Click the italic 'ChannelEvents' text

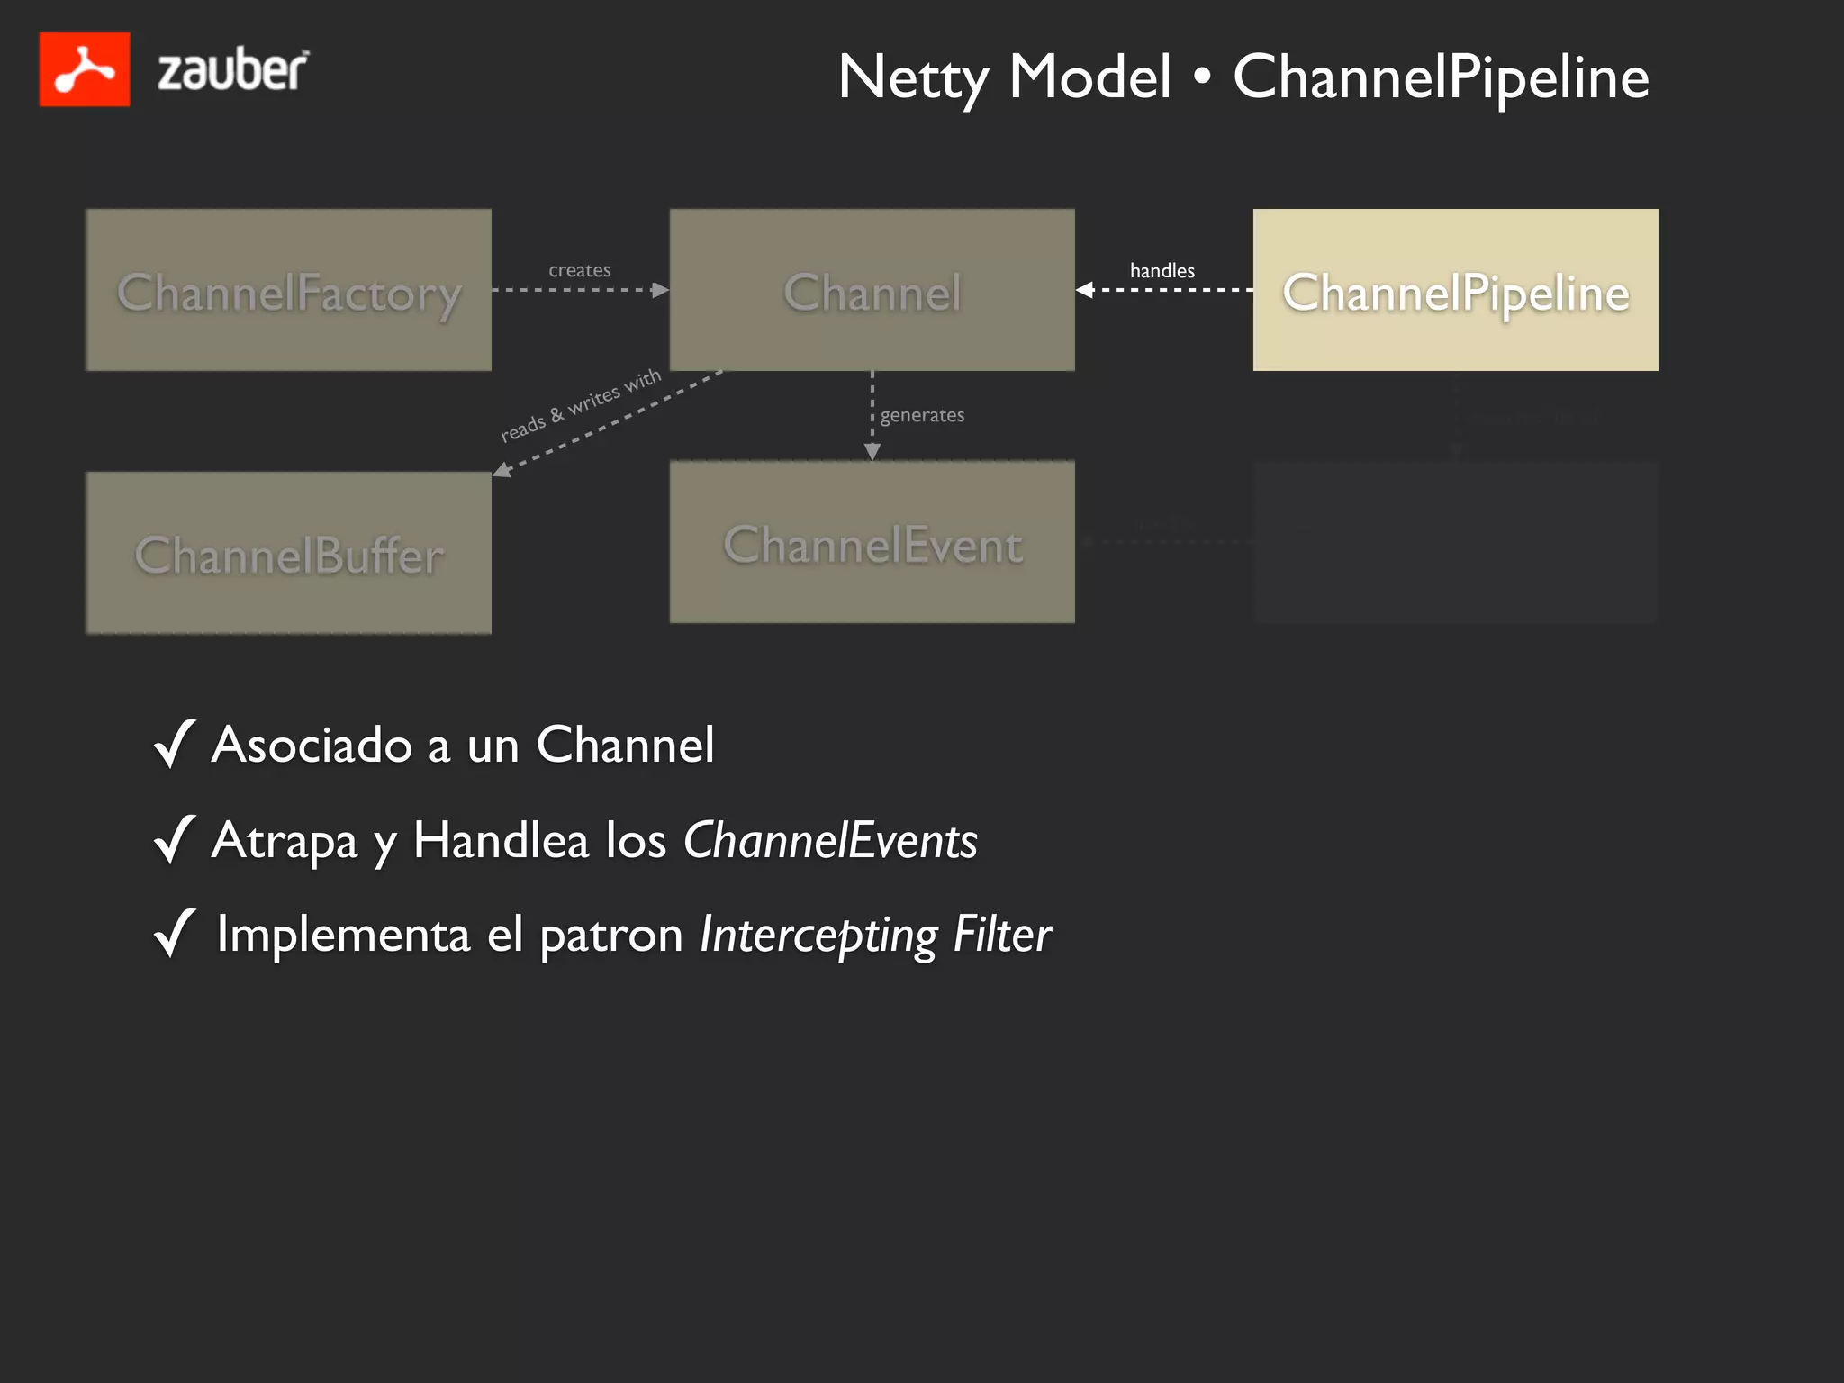pos(830,840)
